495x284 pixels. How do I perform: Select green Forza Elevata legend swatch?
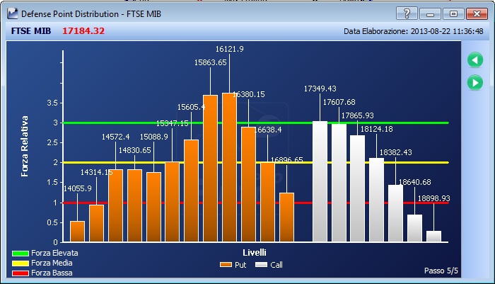[21, 254]
